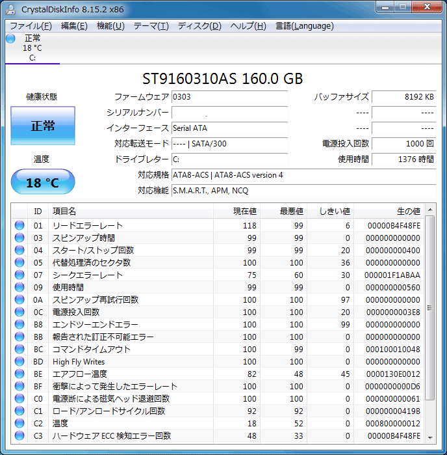Viewport: 447px width, 455px height.
Task: Close the CrystalDiskInfo window
Action: coord(427,7)
